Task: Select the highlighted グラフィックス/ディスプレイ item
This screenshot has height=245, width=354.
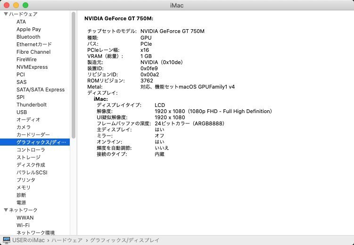Action: 41,142
